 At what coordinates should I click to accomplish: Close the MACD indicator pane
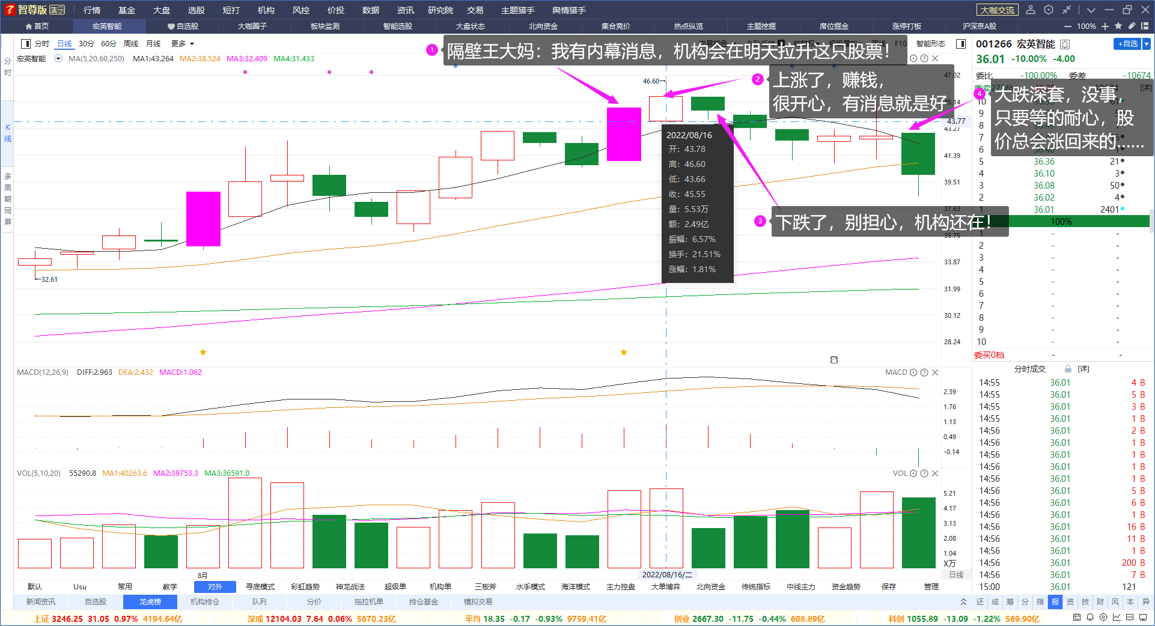click(x=935, y=372)
